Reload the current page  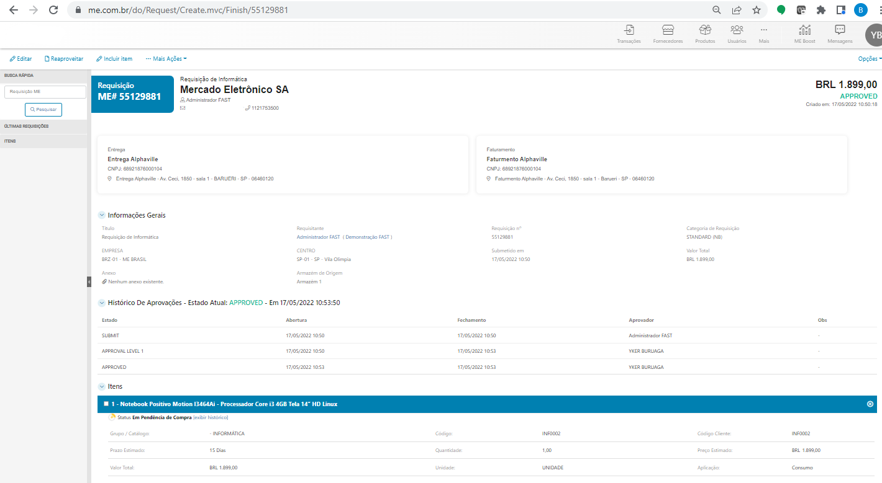tap(53, 10)
